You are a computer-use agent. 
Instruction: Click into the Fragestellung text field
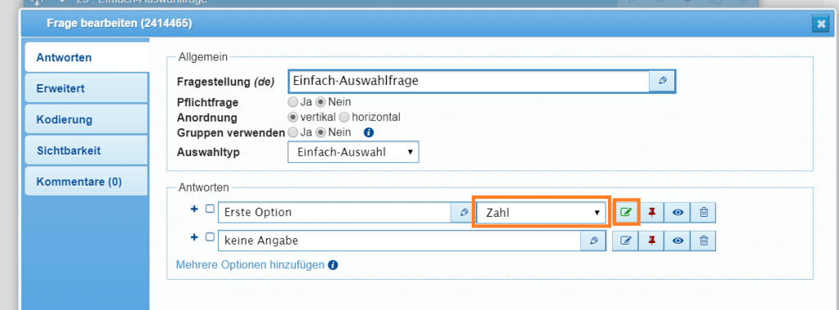pyautogui.click(x=469, y=81)
